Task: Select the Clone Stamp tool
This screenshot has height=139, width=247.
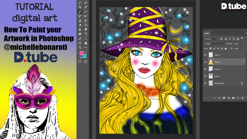Action: coord(80,20)
